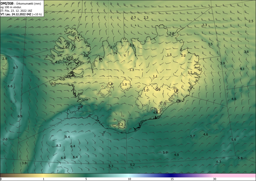This screenshot has width=256, height=181.
Task: Select the 4.9 map value
Action: pos(176,155)
